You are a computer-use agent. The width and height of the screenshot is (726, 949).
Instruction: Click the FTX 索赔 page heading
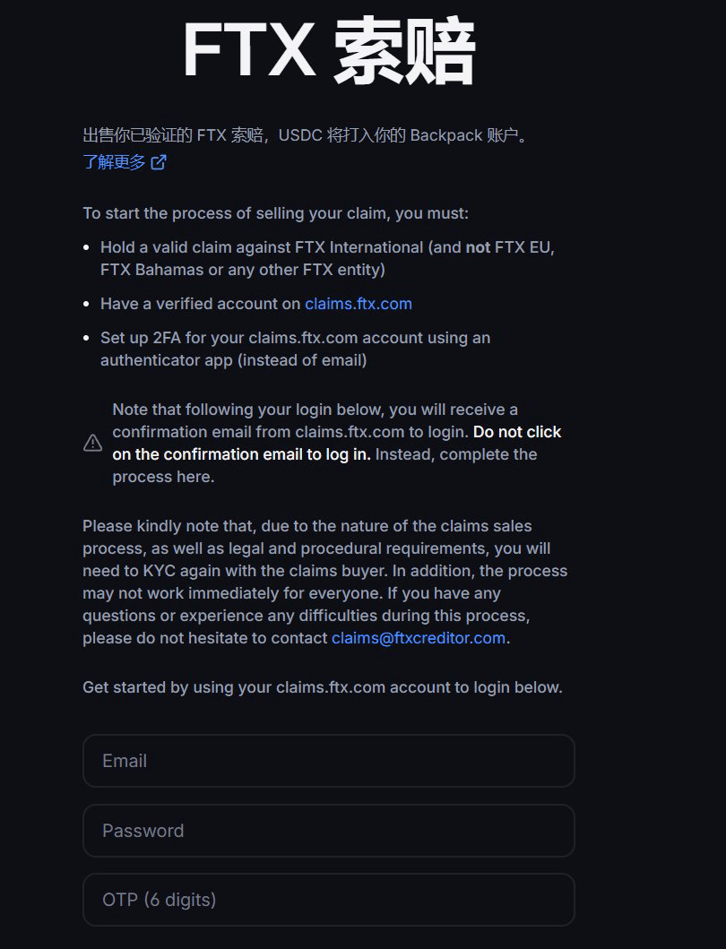(329, 51)
